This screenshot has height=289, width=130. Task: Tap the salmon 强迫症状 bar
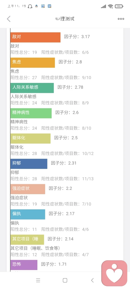coord(28,189)
